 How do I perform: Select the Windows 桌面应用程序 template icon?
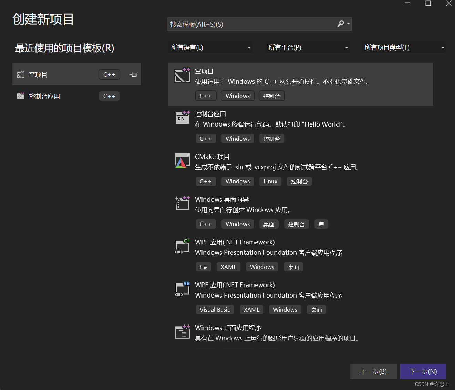(x=182, y=332)
